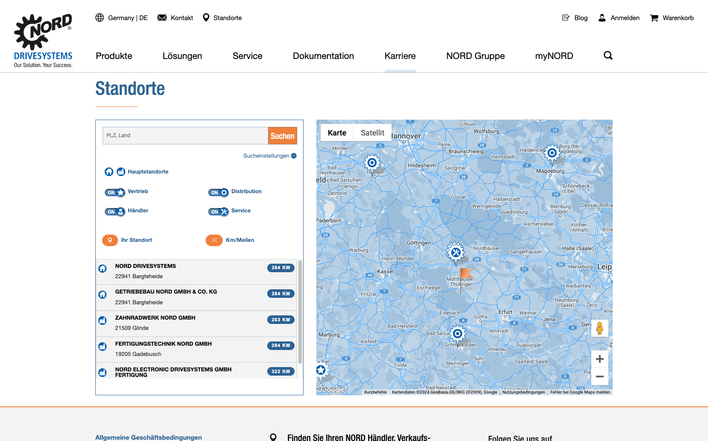Image resolution: width=708 pixels, height=441 pixels.
Task: Switch map to Karte view
Action: click(337, 133)
